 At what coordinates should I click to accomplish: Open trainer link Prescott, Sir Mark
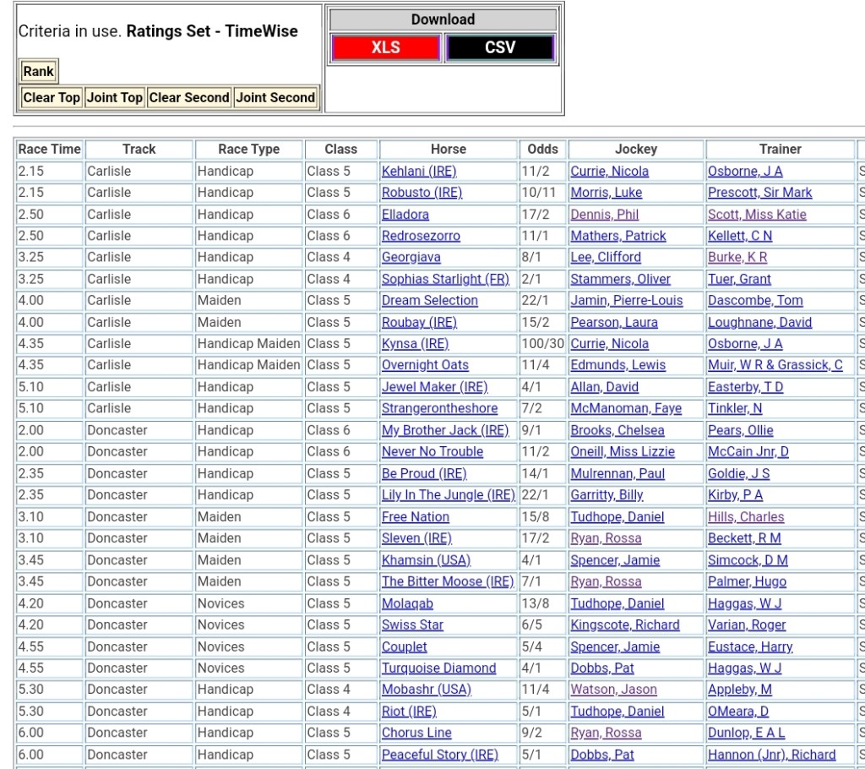tap(759, 193)
